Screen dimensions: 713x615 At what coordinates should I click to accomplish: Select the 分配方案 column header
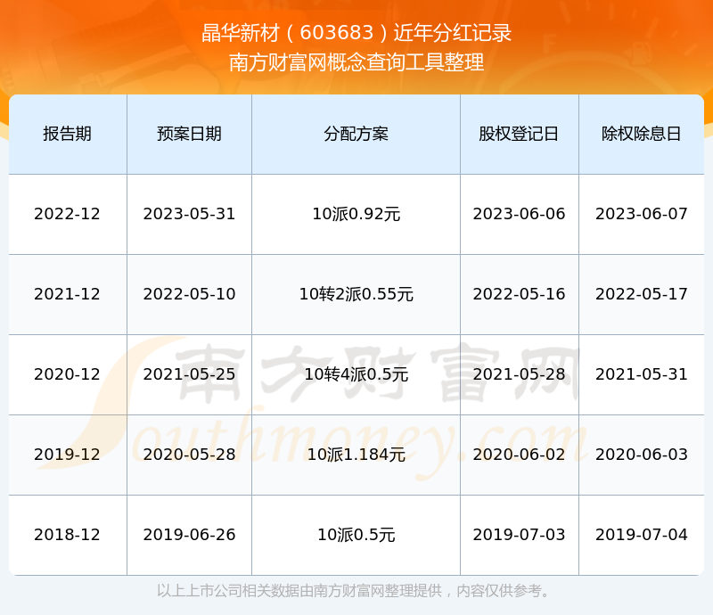pyautogui.click(x=356, y=134)
